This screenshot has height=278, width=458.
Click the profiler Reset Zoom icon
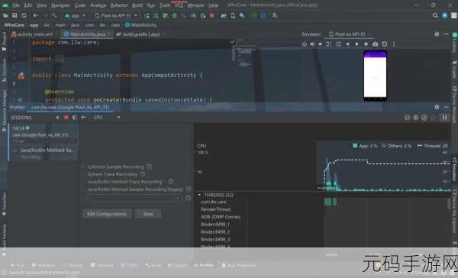424,118
